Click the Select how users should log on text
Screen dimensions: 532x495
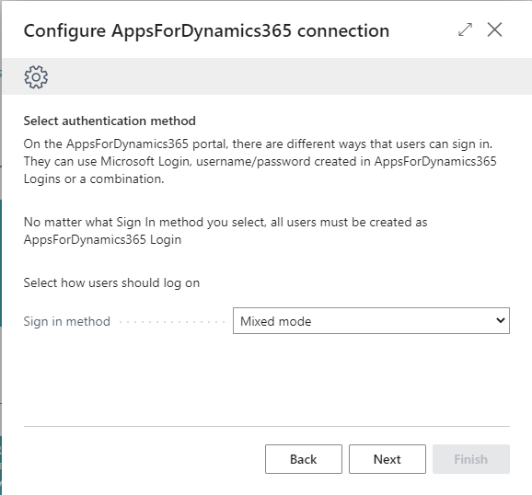pyautogui.click(x=111, y=283)
